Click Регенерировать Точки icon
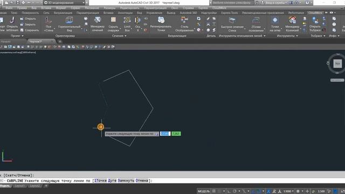This screenshot has height=194, width=345. pos(161,20)
